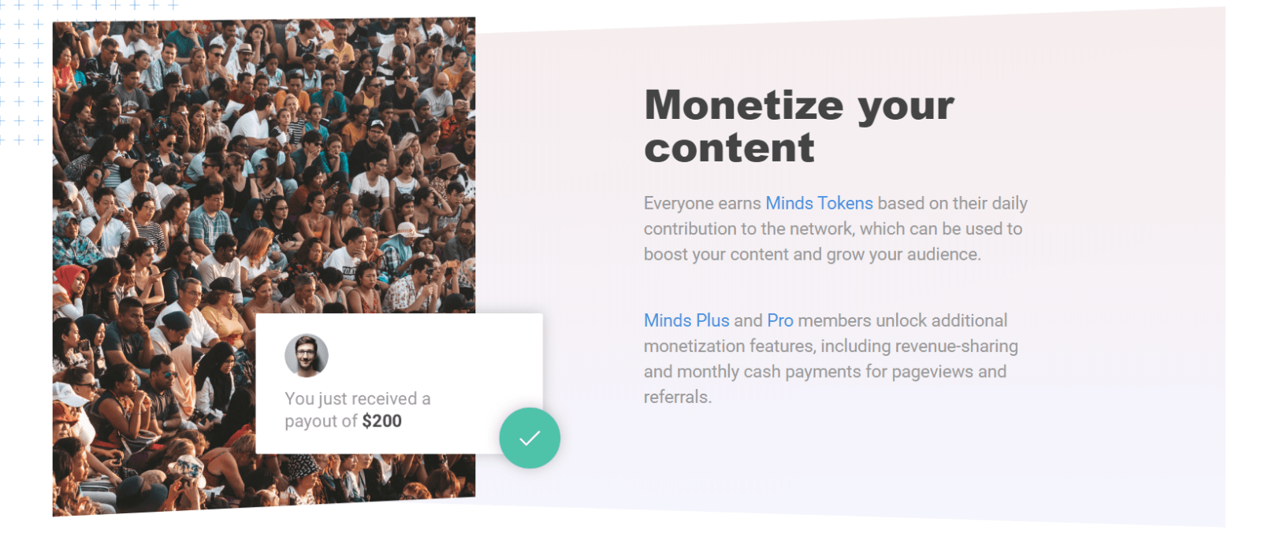Image resolution: width=1261 pixels, height=555 pixels.
Task: Follow the Minds Plus link
Action: (686, 320)
